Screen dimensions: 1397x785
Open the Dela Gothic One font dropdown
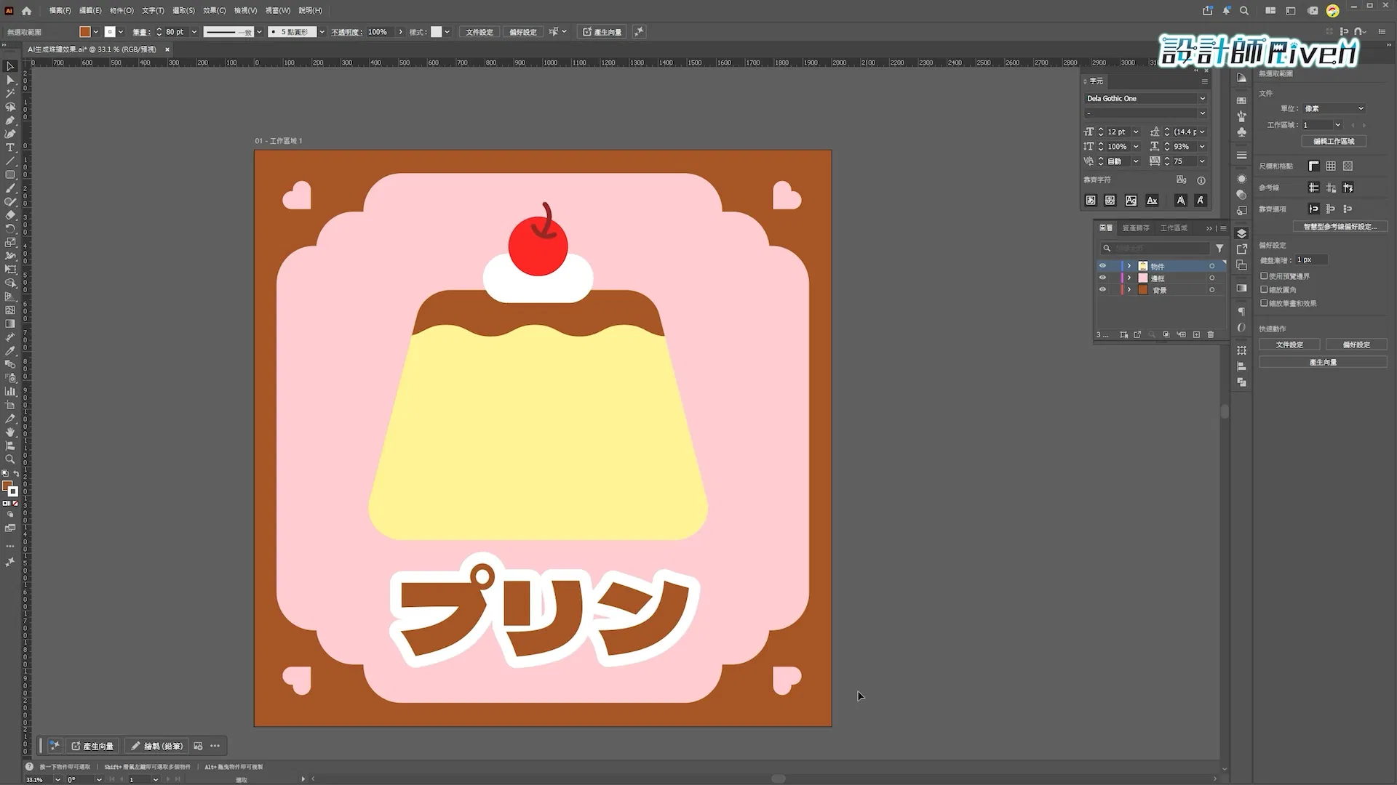1202,99
